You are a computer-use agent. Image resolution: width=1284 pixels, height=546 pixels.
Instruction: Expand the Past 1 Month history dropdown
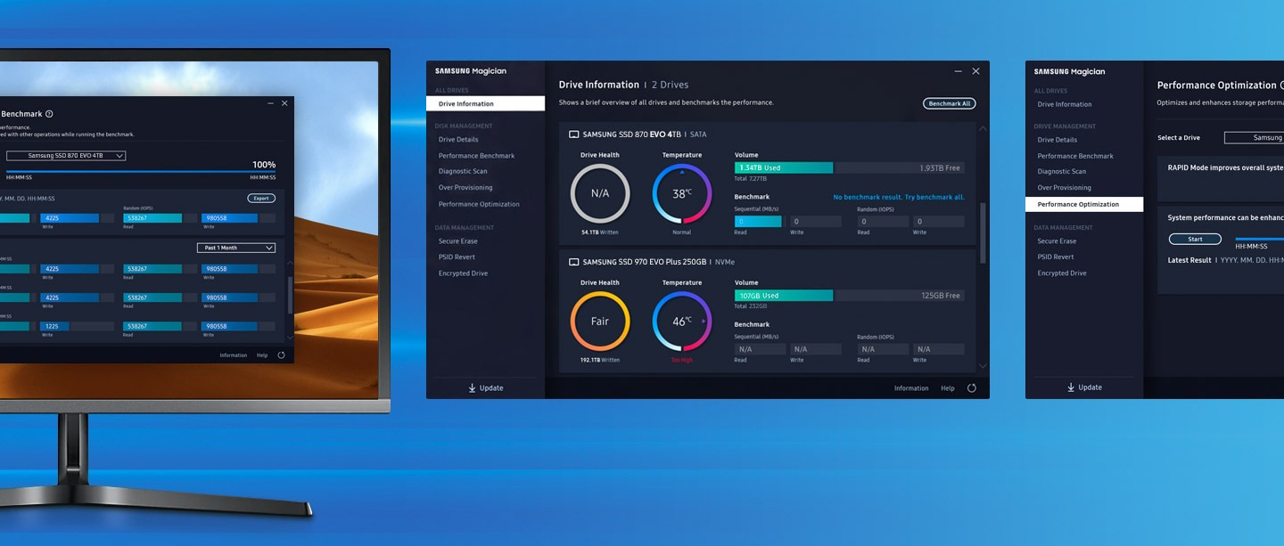[x=235, y=248]
